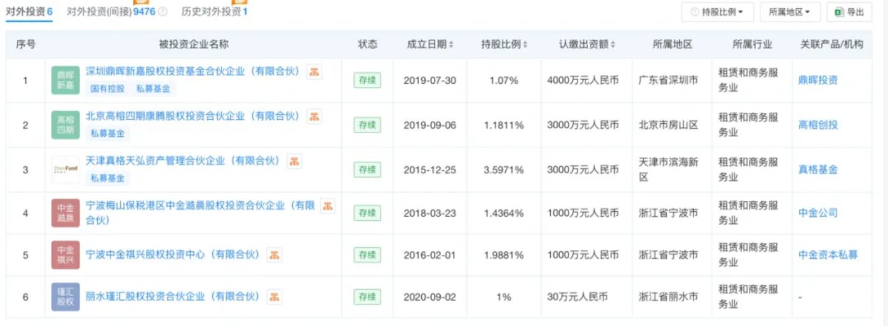
Task: Expand the 所属地区 filter dropdown
Action: [x=790, y=11]
